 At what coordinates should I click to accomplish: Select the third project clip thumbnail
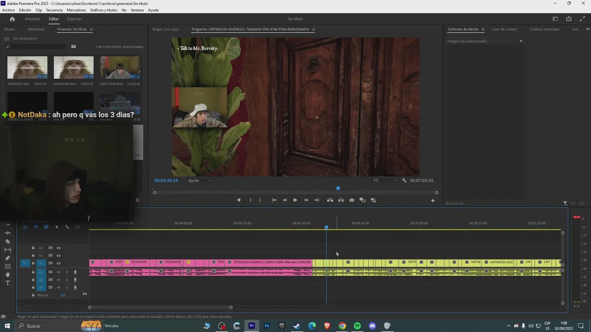point(120,67)
